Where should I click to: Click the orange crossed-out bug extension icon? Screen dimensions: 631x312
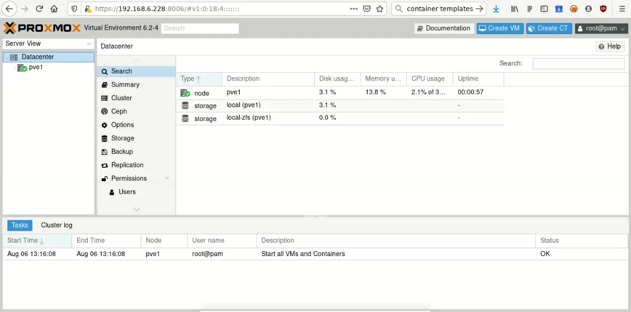574,9
